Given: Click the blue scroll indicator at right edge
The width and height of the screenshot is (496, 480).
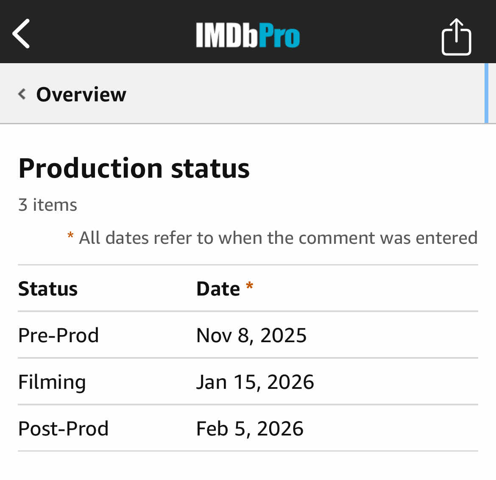Looking at the screenshot, I should (x=486, y=93).
